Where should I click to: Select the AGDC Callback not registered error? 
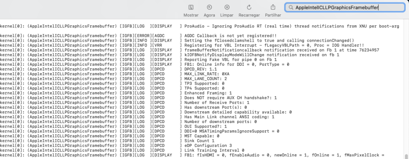(x=138, y=36)
